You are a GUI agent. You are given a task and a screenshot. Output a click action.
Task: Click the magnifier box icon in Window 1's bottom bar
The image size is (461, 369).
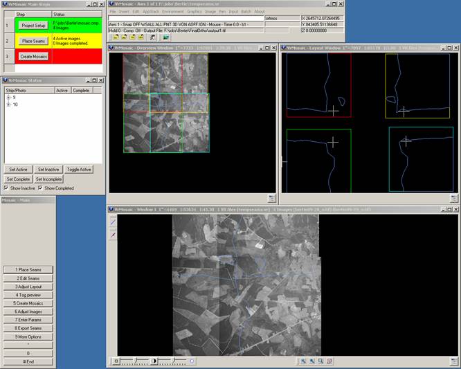pyautogui.click(x=320, y=361)
